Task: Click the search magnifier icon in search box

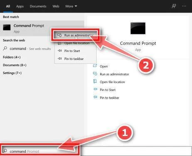Action: coord(5,151)
